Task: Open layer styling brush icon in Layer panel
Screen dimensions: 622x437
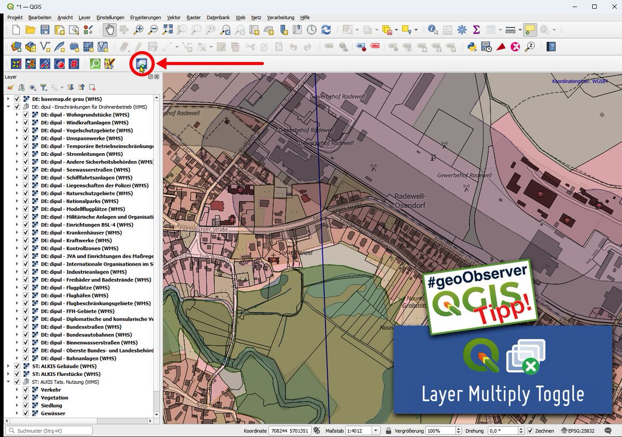Action: tap(10, 88)
